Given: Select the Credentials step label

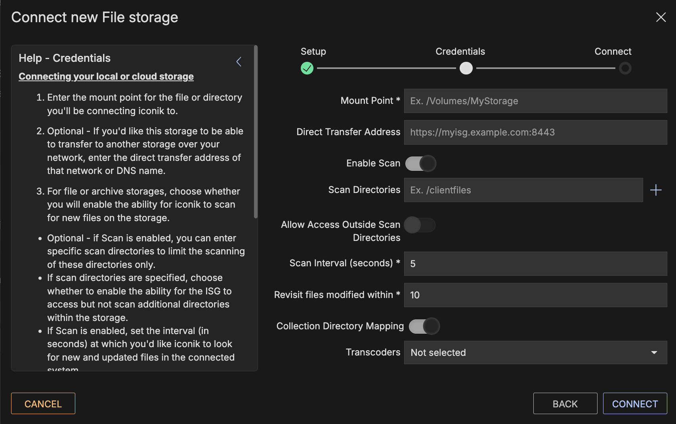Looking at the screenshot, I should coord(460,52).
